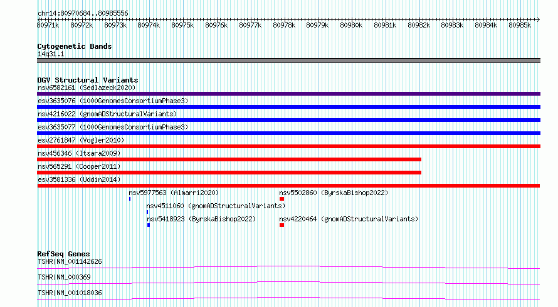
Task: Open nsv456346 (Itsara2009) label
Action: pos(79,153)
